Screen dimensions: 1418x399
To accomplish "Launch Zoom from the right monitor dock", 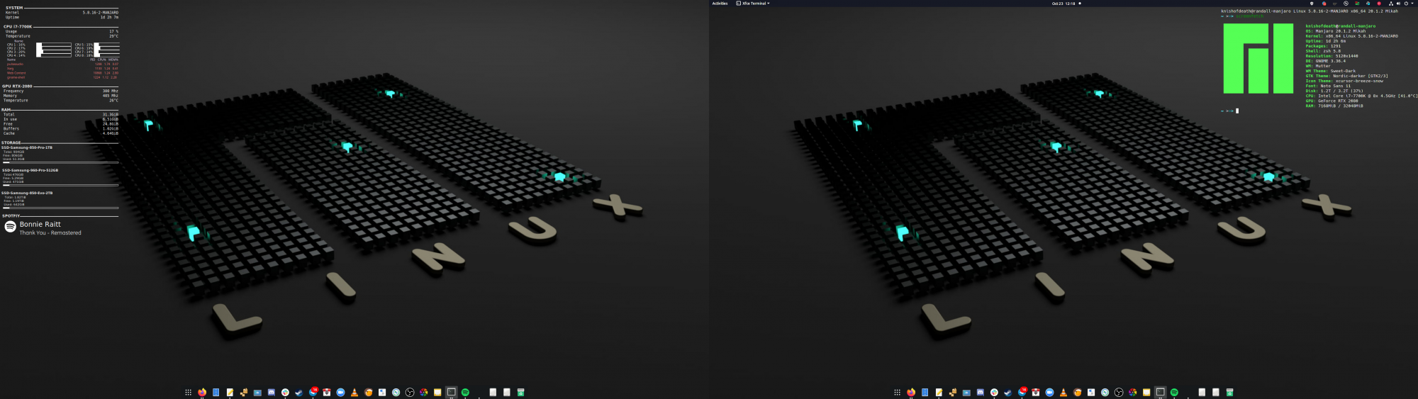I will point(1049,392).
